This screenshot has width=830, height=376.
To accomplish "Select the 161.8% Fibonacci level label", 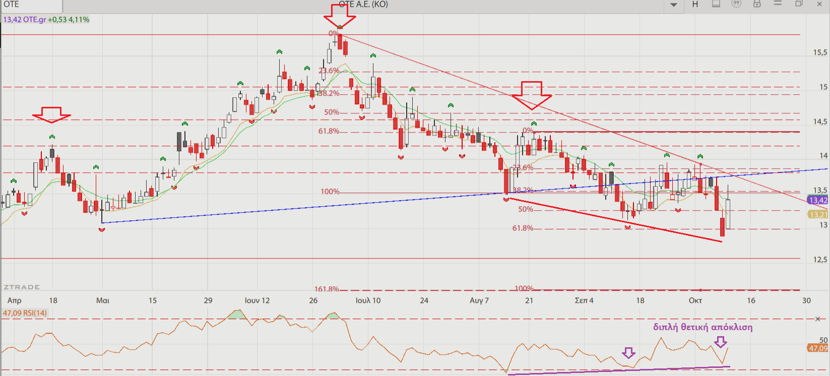I will [327, 289].
